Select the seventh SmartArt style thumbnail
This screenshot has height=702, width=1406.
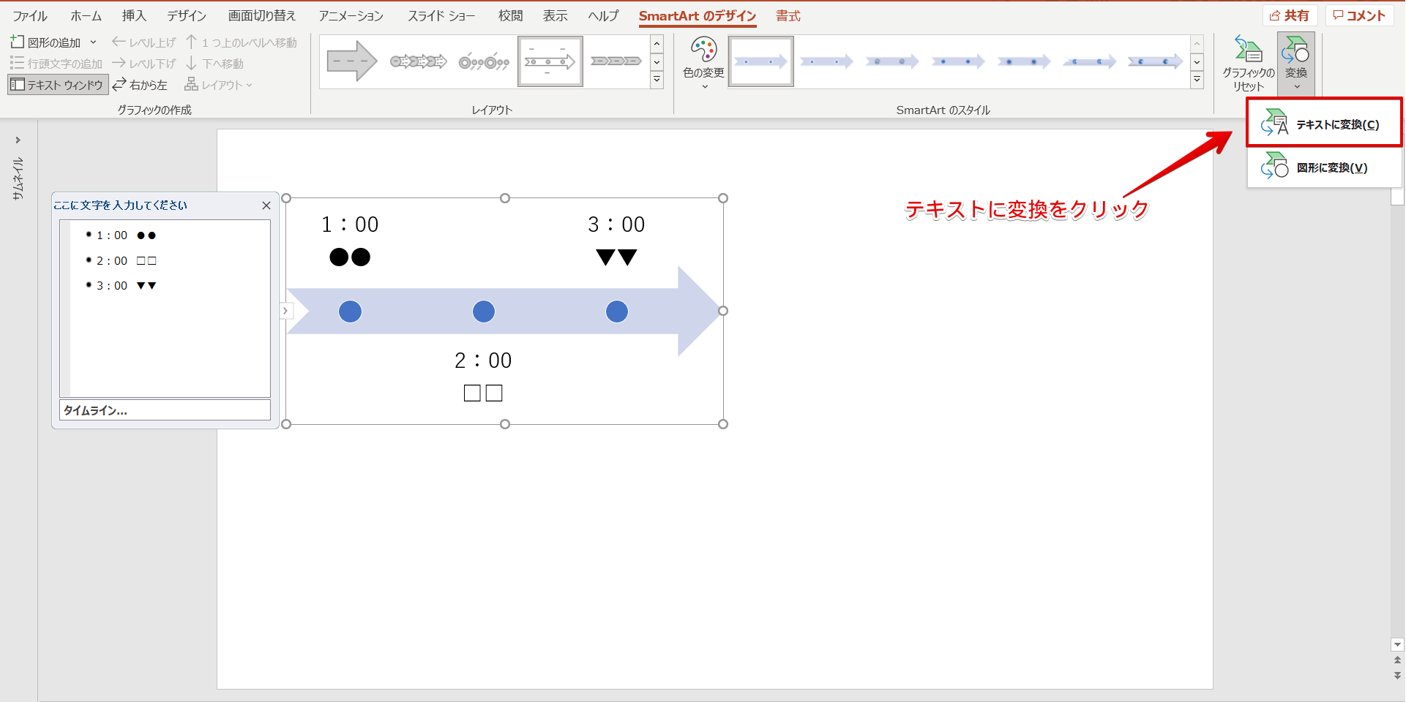(x=1155, y=61)
